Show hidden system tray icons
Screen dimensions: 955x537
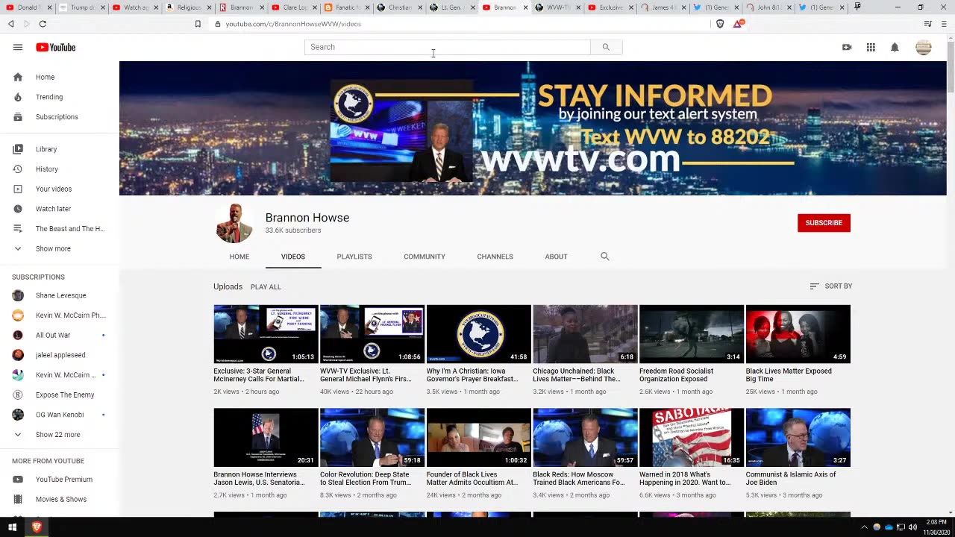tap(864, 527)
